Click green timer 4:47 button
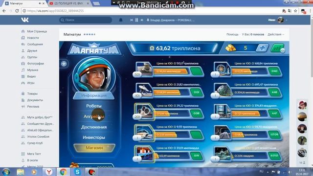The width and height of the screenshot is (313, 176). point(274,113)
